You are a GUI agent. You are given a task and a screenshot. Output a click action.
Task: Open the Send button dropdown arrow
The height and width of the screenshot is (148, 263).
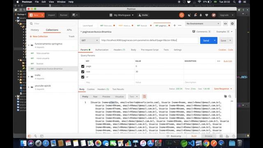pos(215,40)
